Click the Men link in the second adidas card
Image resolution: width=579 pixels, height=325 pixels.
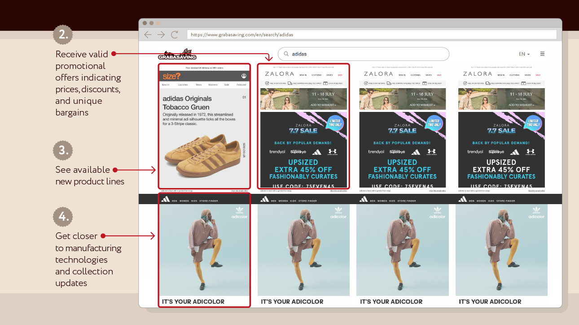point(273,201)
